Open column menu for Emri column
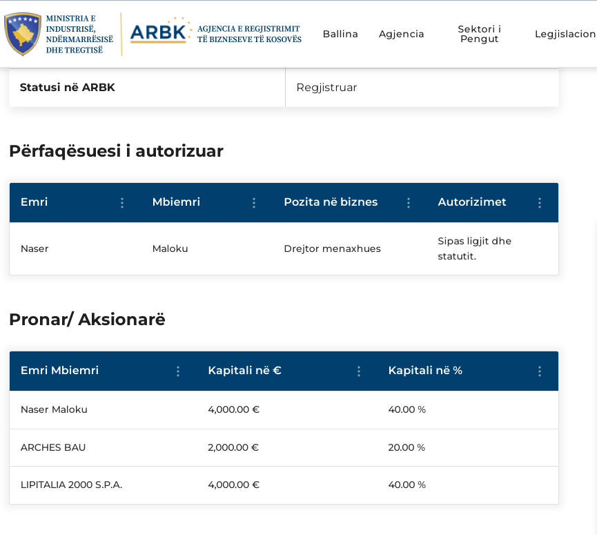 tap(122, 203)
